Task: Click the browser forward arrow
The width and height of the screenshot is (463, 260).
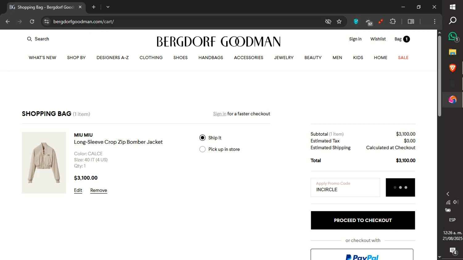Action: pos(20,22)
